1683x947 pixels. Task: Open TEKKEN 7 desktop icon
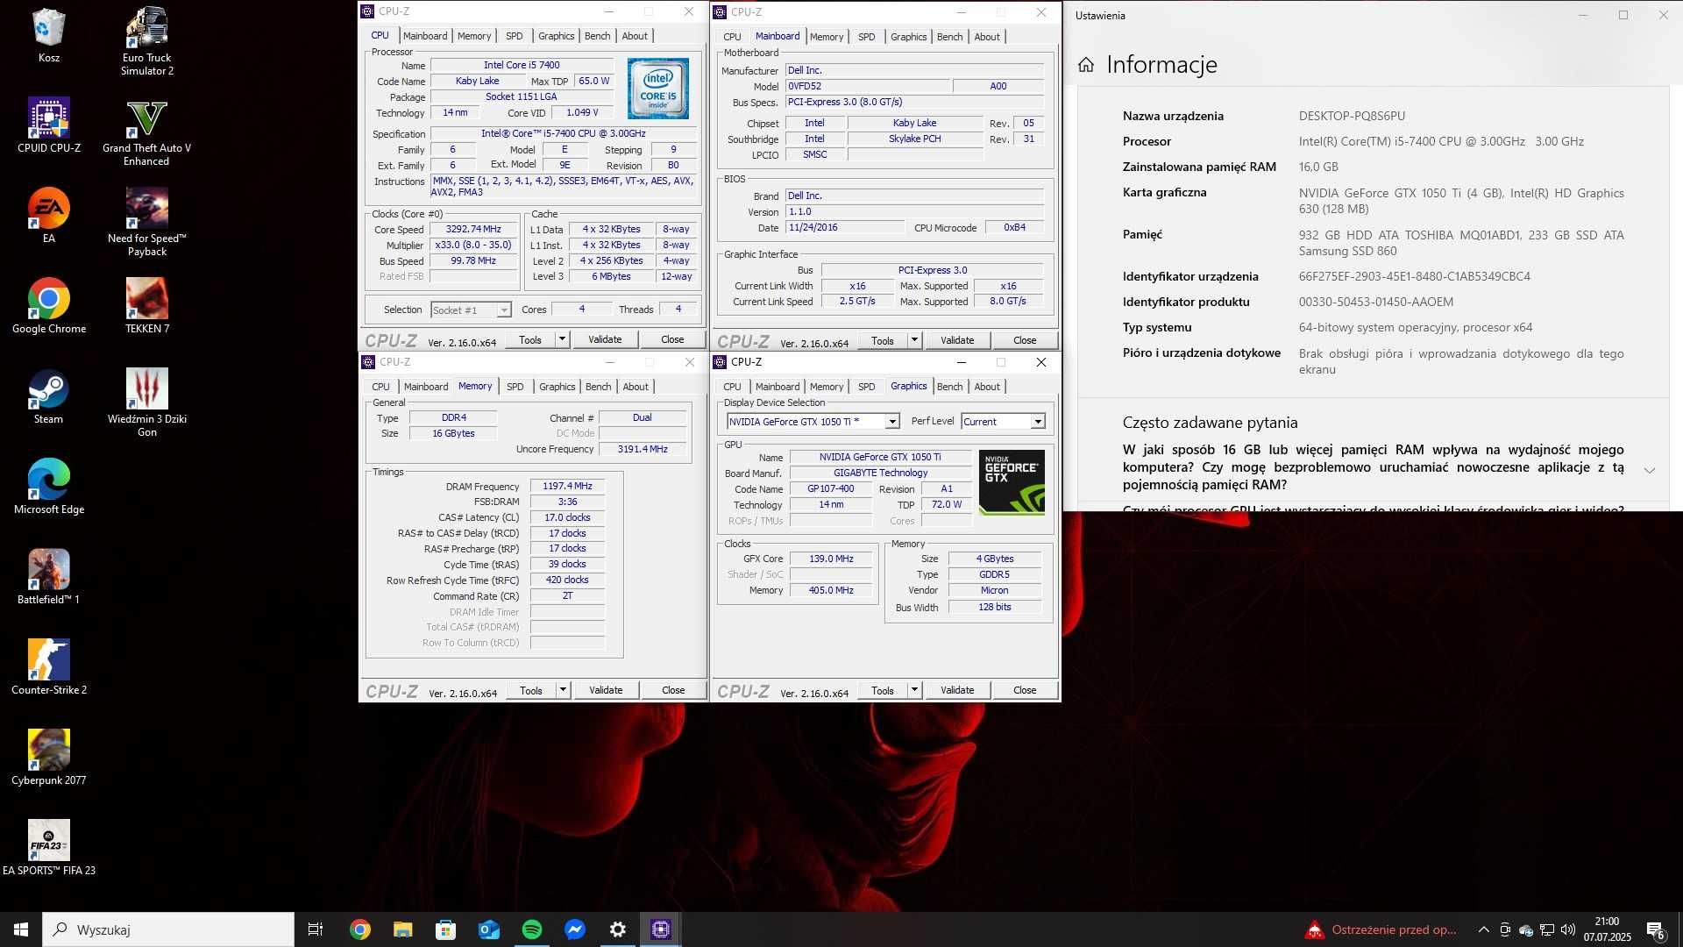tap(146, 306)
